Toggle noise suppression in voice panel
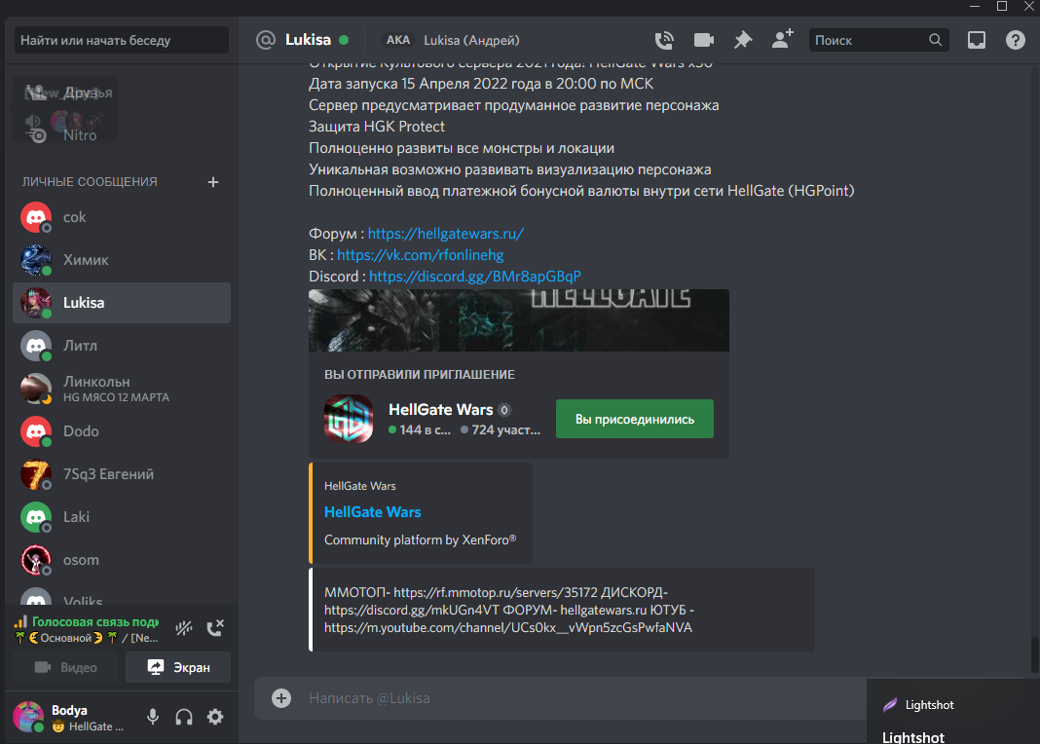This screenshot has height=744, width=1040. point(184,628)
